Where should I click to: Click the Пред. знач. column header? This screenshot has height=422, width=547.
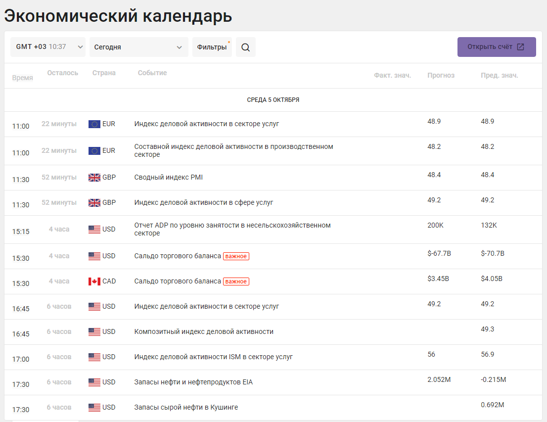point(499,75)
